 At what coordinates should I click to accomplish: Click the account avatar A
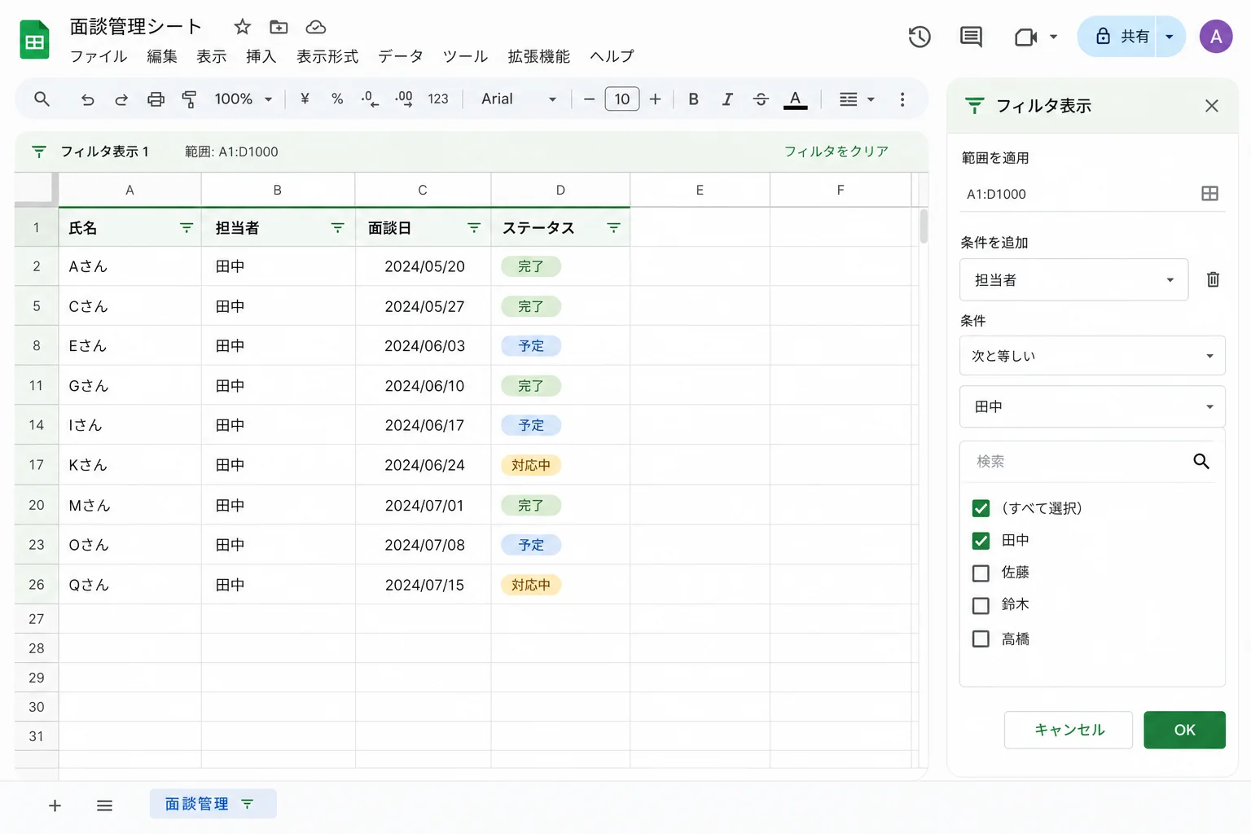1216,37
